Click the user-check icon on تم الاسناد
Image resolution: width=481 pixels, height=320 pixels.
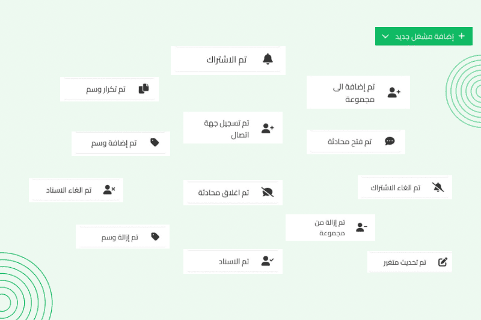pyautogui.click(x=268, y=261)
